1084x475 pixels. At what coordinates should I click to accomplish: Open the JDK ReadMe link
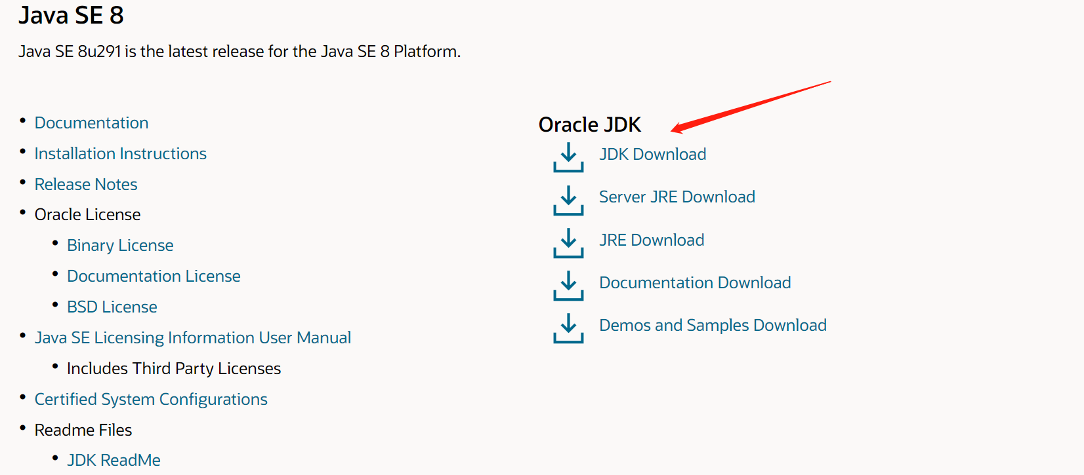pos(114,461)
